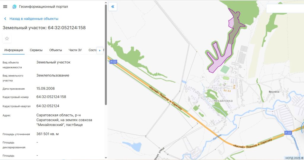Click the Юрьевка label on map
This screenshot has width=304, height=160.
pos(274,92)
